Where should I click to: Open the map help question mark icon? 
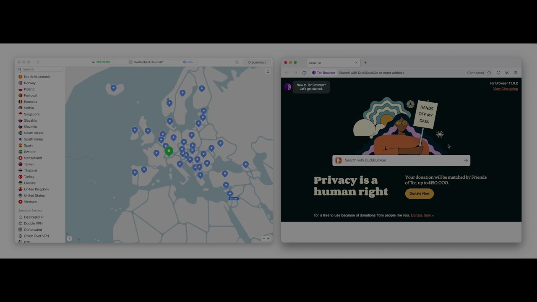pos(70,239)
